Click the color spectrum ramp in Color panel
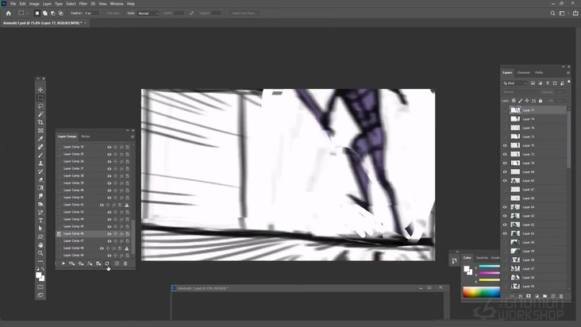Image resolution: width=581 pixels, height=327 pixels. click(x=481, y=291)
